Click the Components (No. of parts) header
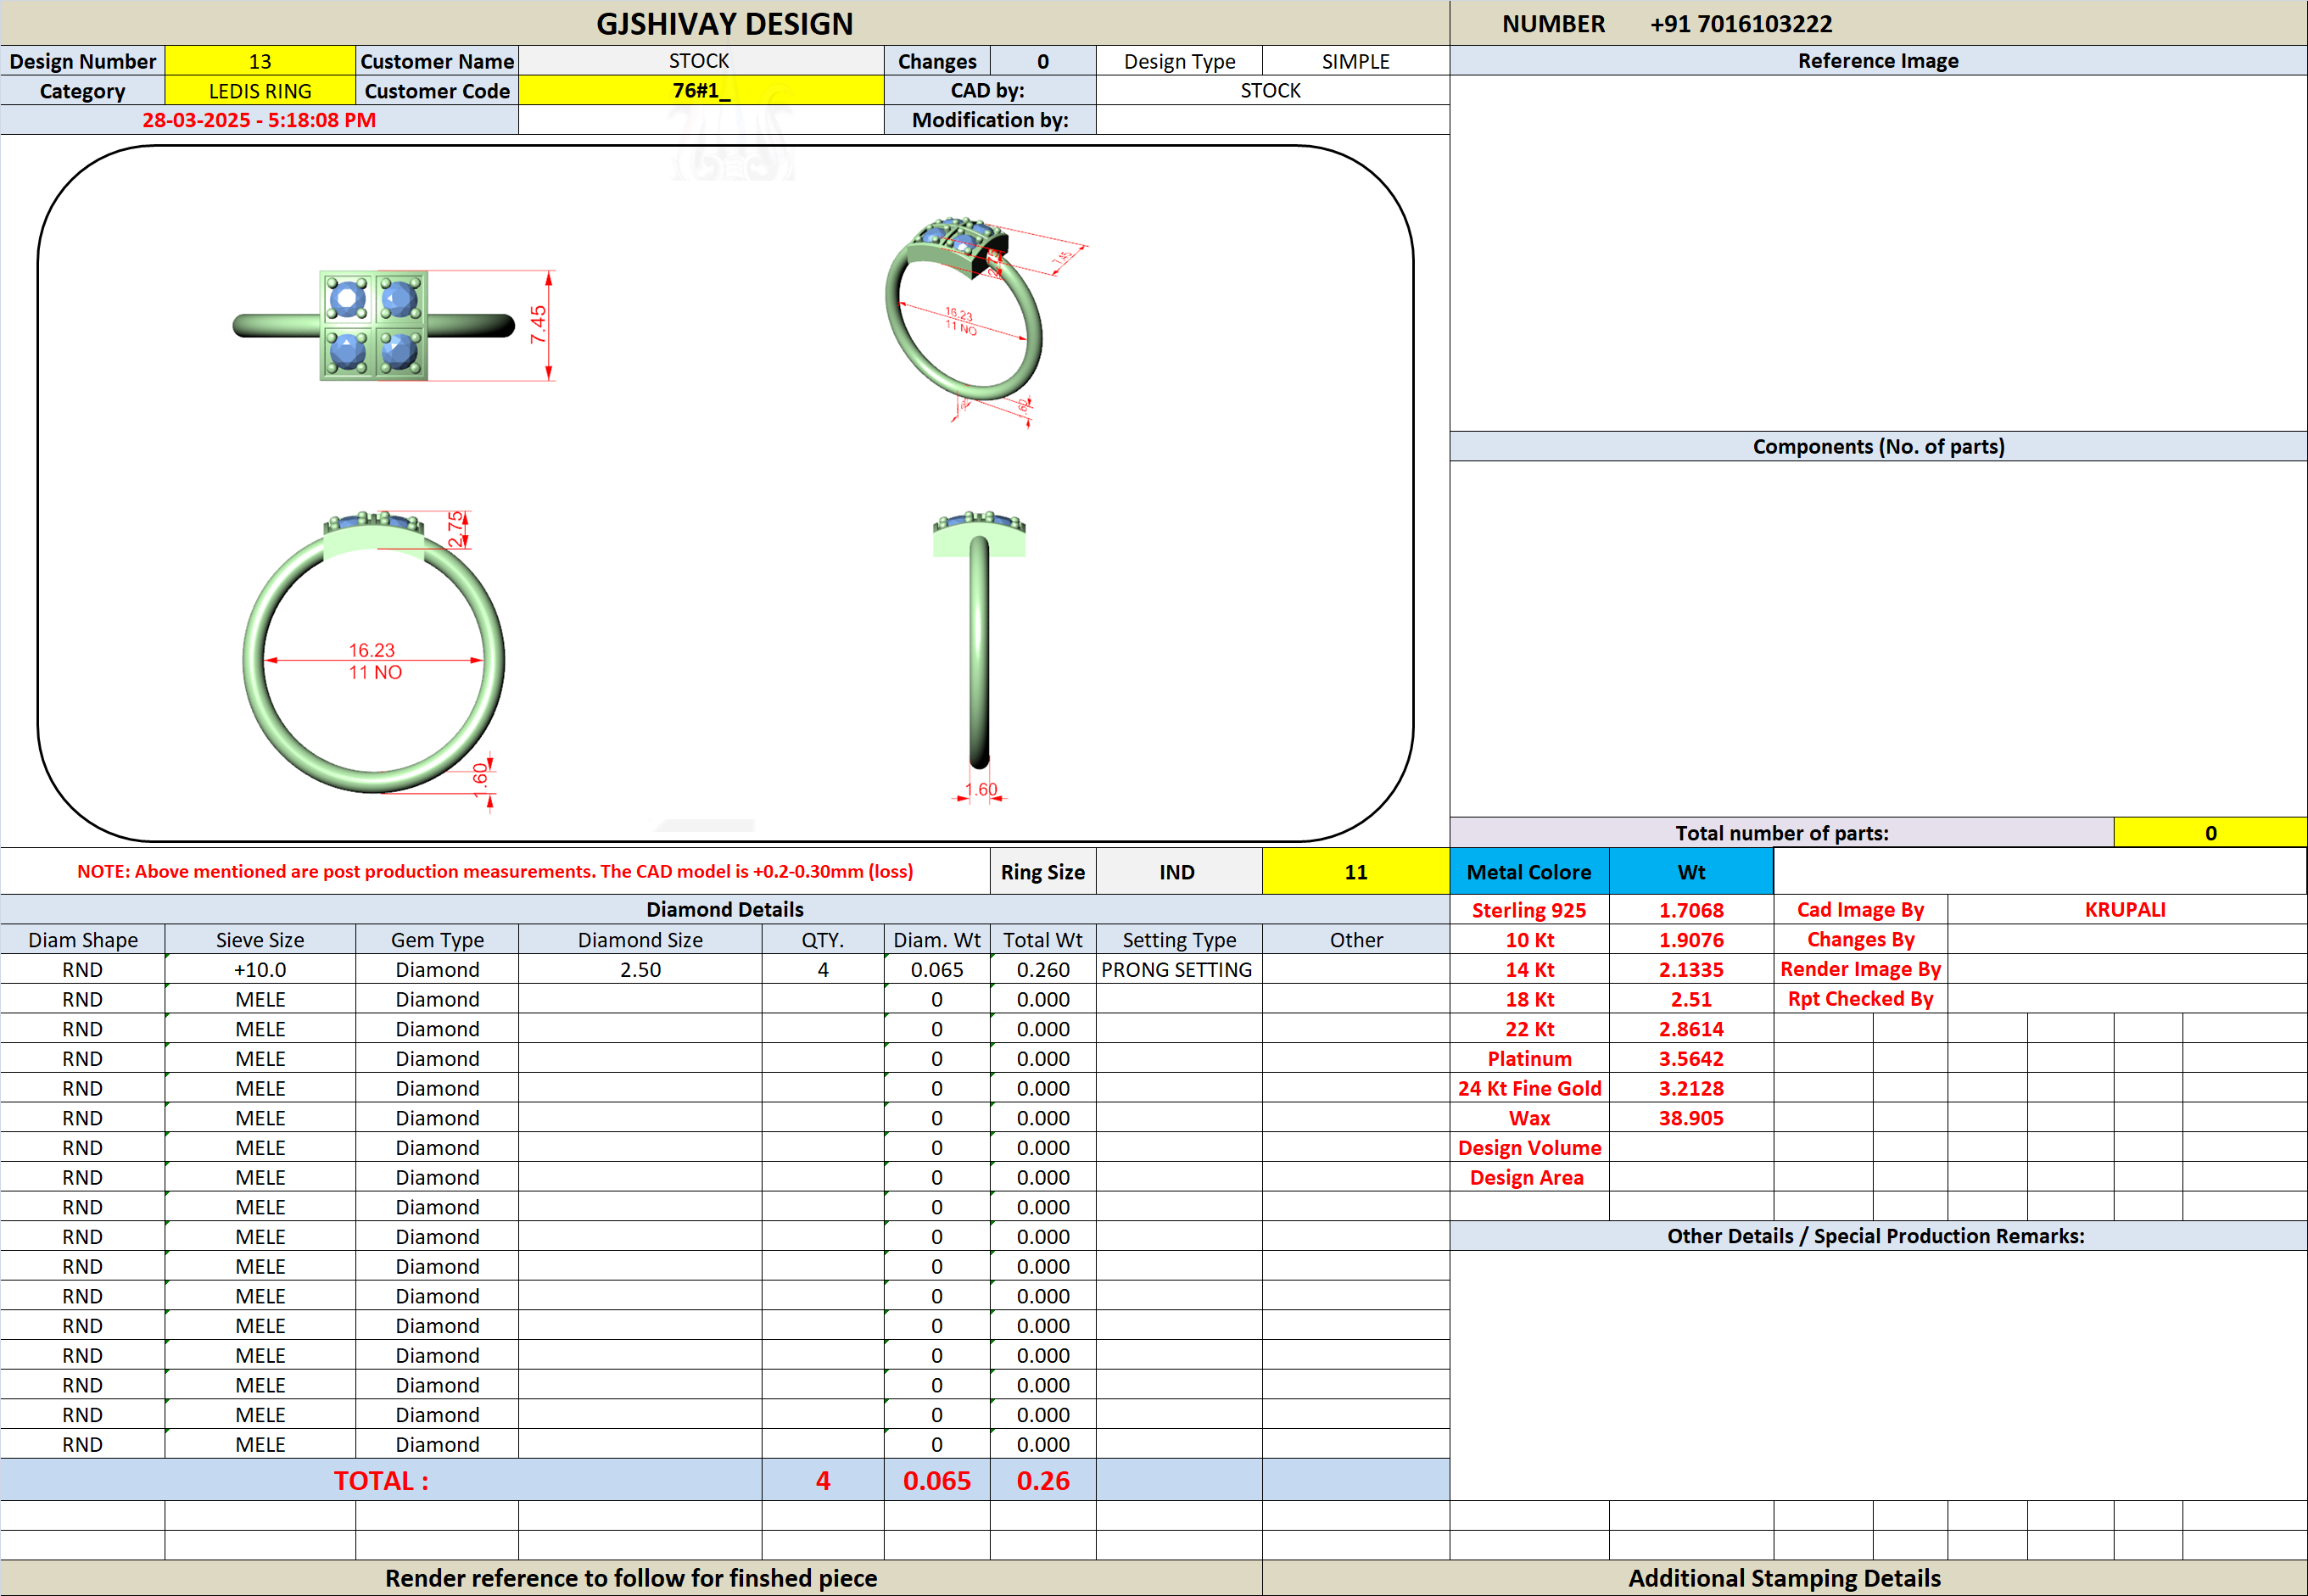2308x1596 pixels. tap(1878, 447)
